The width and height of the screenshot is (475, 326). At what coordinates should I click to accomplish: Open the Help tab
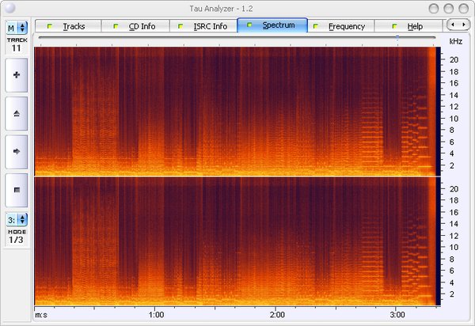408,26
